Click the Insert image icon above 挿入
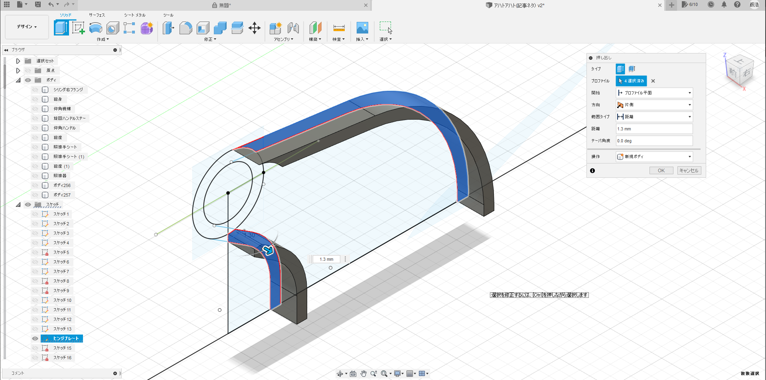Image resolution: width=766 pixels, height=380 pixels. point(362,28)
